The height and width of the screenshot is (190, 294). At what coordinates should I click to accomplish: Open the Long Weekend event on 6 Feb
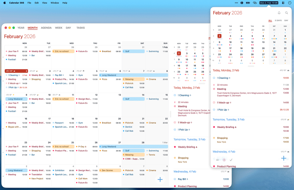point(134,75)
